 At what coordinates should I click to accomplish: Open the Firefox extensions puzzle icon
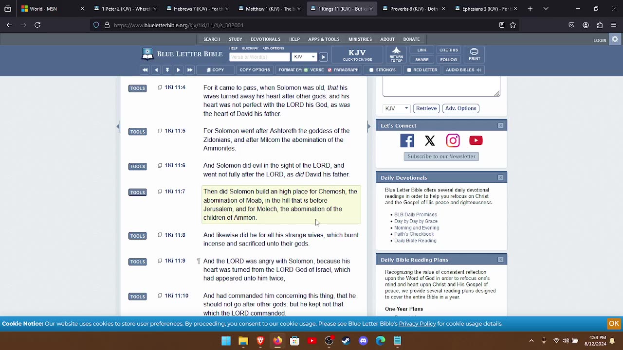point(600,25)
